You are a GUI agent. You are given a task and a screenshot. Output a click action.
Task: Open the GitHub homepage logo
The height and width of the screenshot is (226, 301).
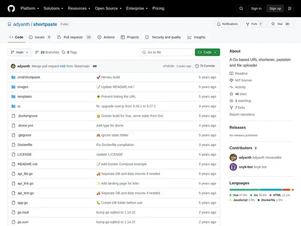11,8
